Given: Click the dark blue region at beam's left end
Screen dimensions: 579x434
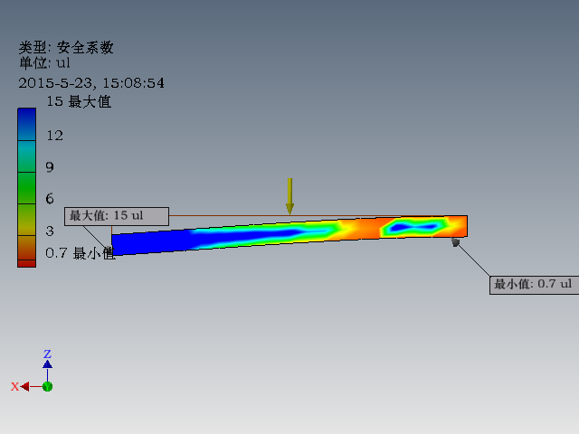Looking at the screenshot, I should [151, 241].
